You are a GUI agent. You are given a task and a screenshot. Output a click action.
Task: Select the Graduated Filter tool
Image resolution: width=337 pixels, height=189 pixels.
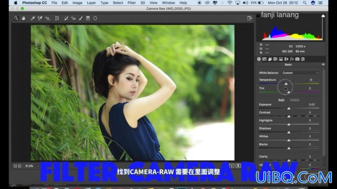[88, 19]
